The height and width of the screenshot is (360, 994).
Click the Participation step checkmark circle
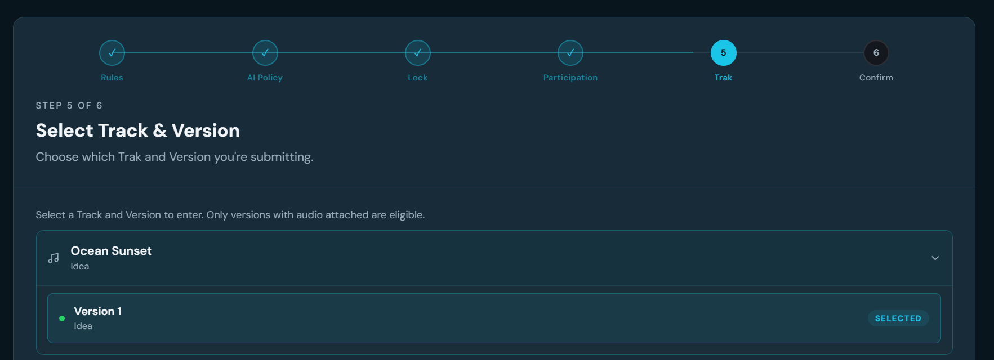click(570, 53)
